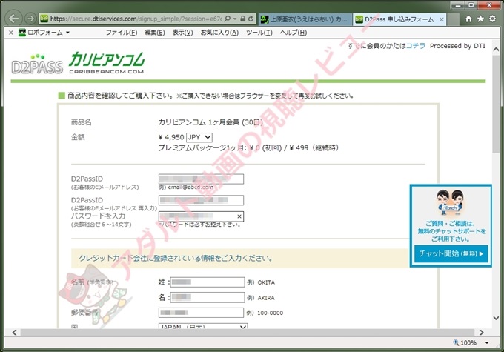Click the horizontal scrollbar right arrow
Screen dimensions: 504x352
[481, 333]
